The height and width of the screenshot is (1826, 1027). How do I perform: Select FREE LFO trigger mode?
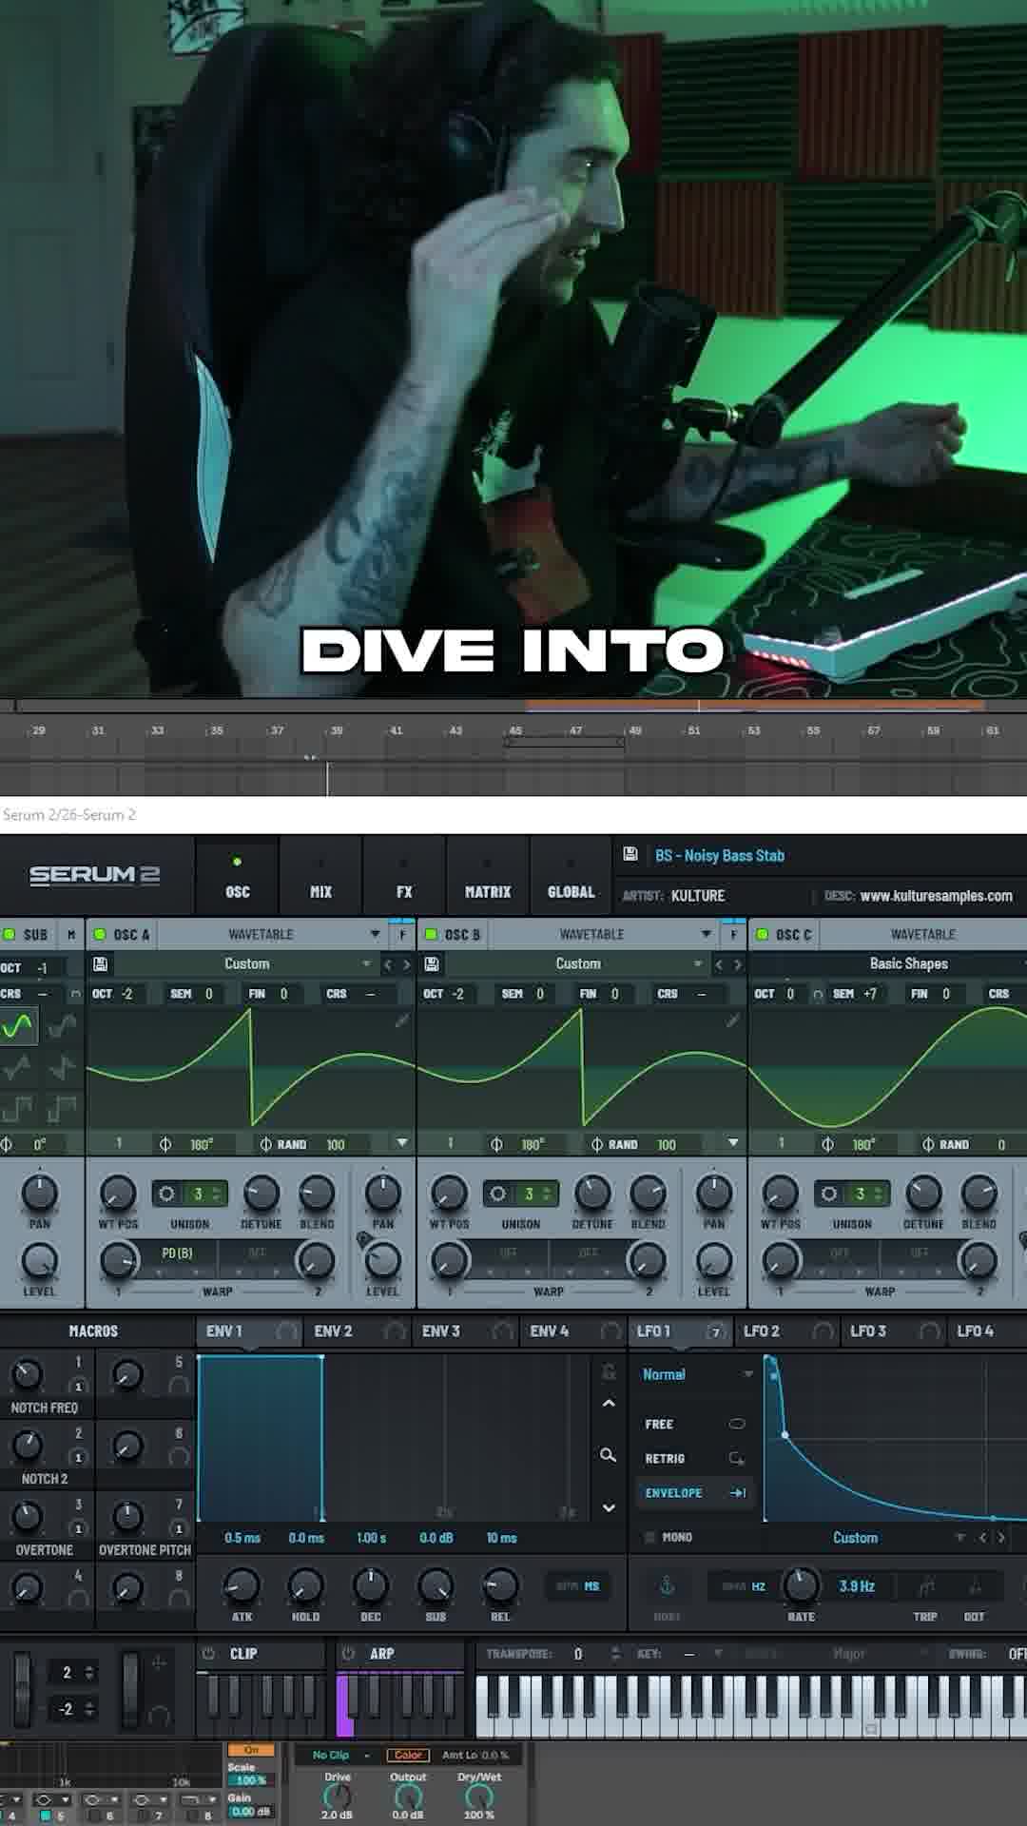tap(694, 1424)
